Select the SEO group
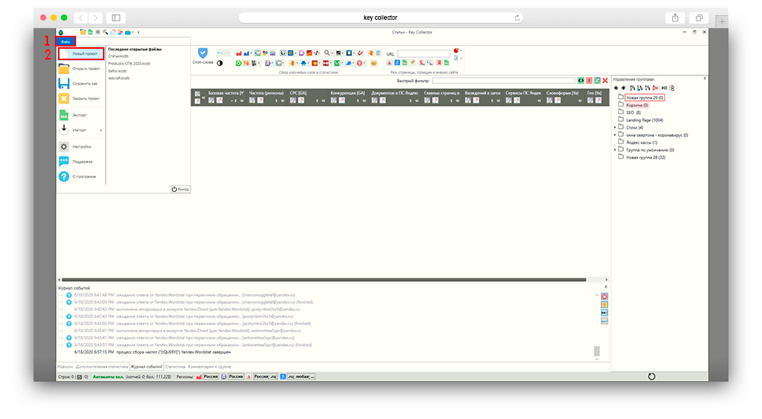Viewport: 762px width, 419px height. [x=633, y=113]
